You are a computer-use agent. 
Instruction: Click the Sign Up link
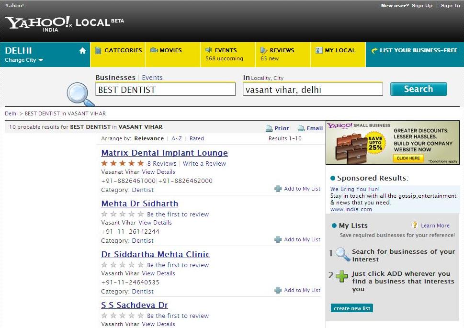click(x=422, y=6)
